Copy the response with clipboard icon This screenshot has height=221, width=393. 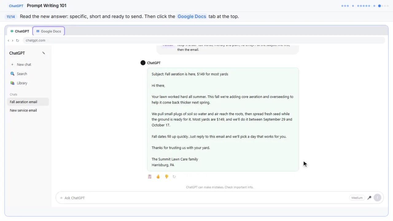(x=150, y=176)
